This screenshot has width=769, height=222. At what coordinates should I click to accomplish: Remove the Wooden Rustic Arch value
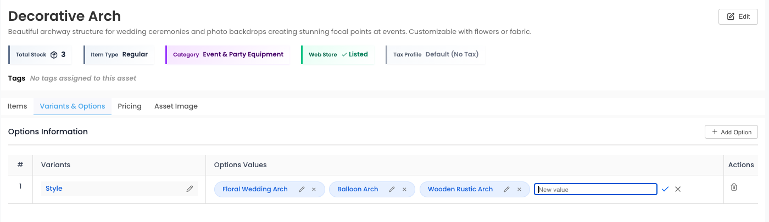tap(519, 190)
